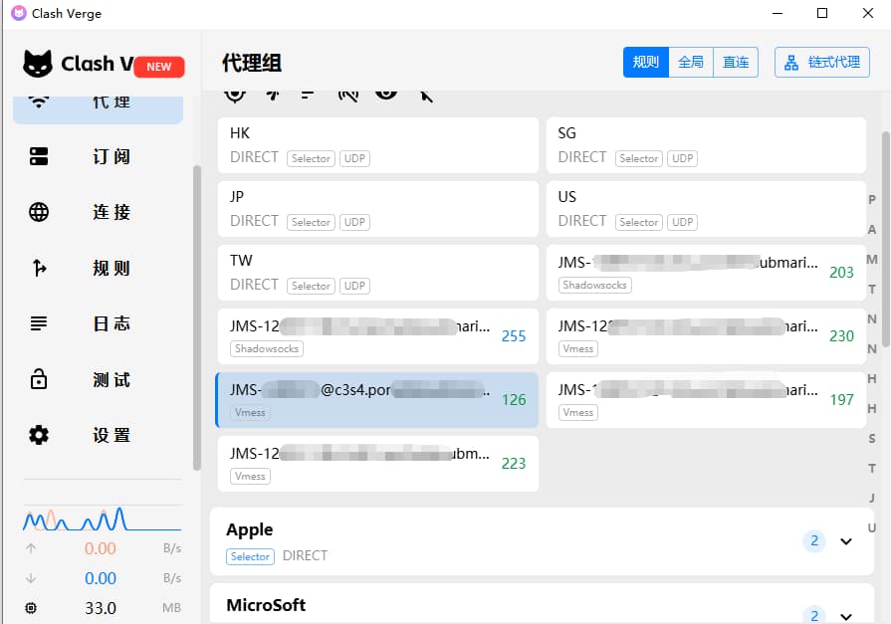This screenshot has width=891, height=624.
Task: Expand the Apple group chevron
Action: tap(846, 541)
